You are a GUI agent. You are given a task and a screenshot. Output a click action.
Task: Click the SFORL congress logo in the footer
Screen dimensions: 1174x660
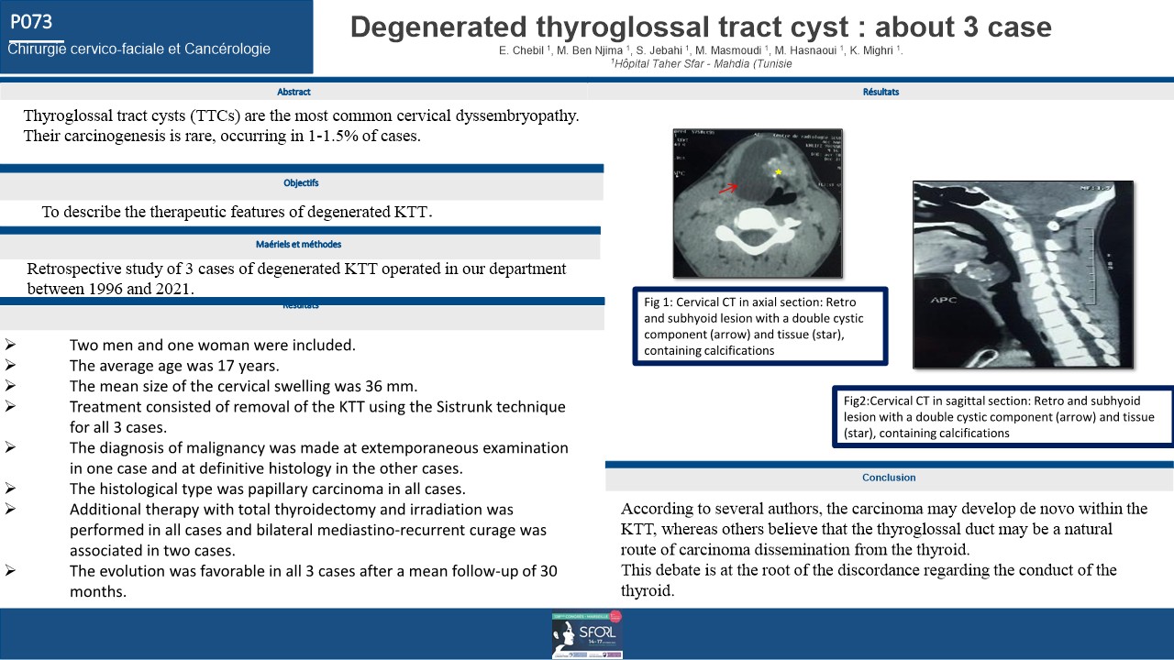587,634
